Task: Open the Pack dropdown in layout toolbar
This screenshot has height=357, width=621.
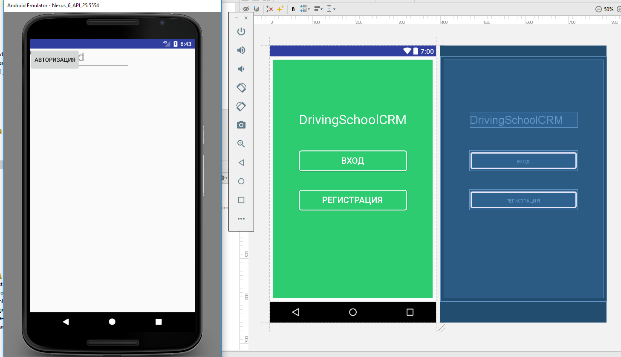Action: click(305, 9)
